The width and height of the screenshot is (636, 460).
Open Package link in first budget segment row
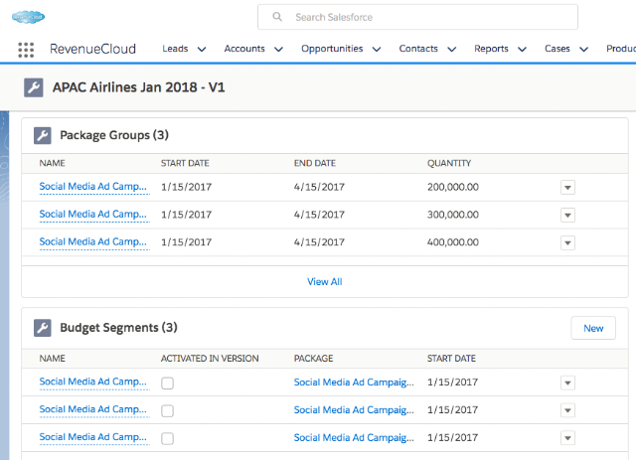tap(354, 383)
